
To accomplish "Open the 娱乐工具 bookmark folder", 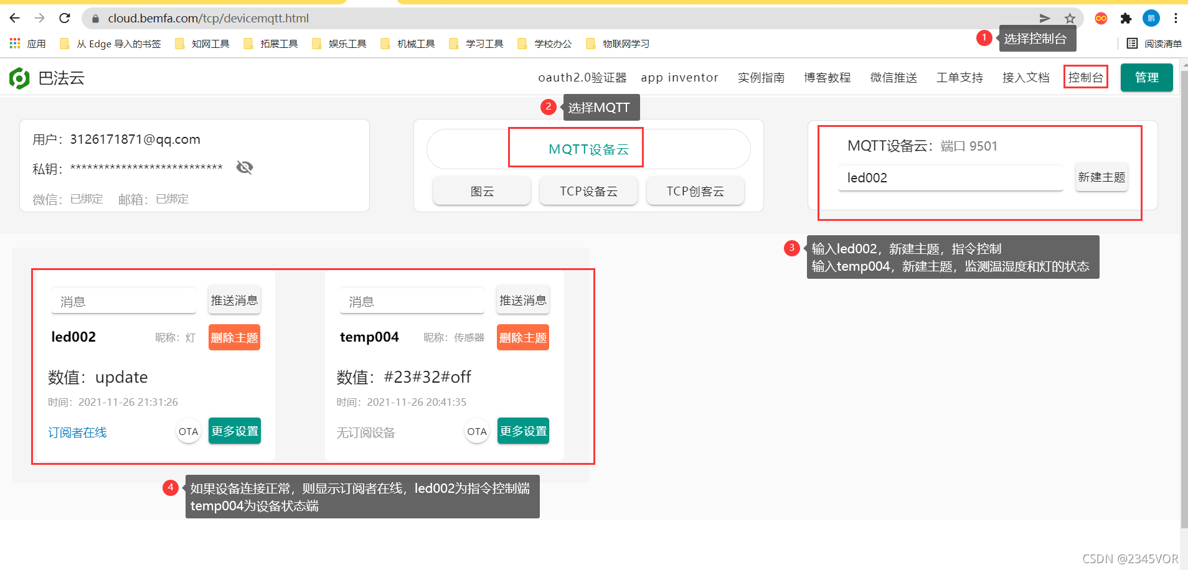I will (x=339, y=44).
